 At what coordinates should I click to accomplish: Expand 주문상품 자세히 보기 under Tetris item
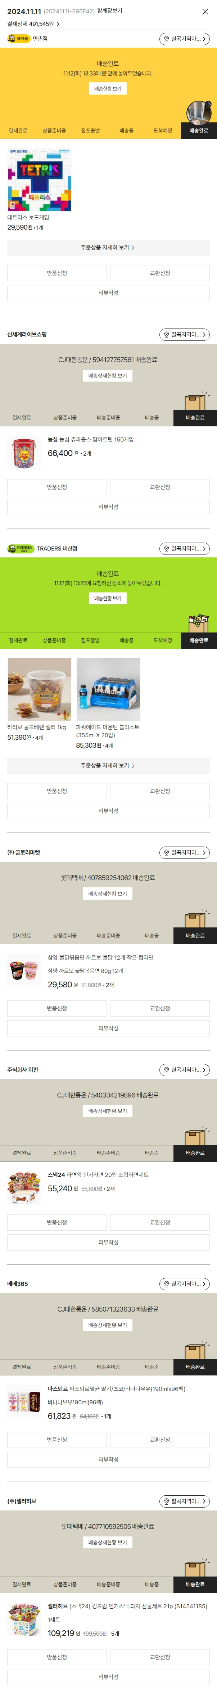click(x=108, y=248)
